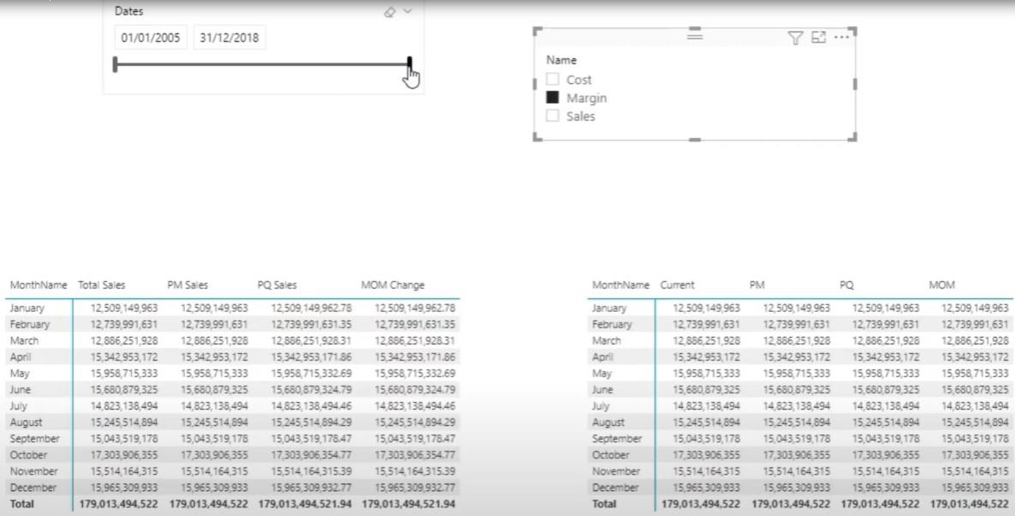1015x516 pixels.
Task: Sort right table by Current header
Action: [x=678, y=285]
